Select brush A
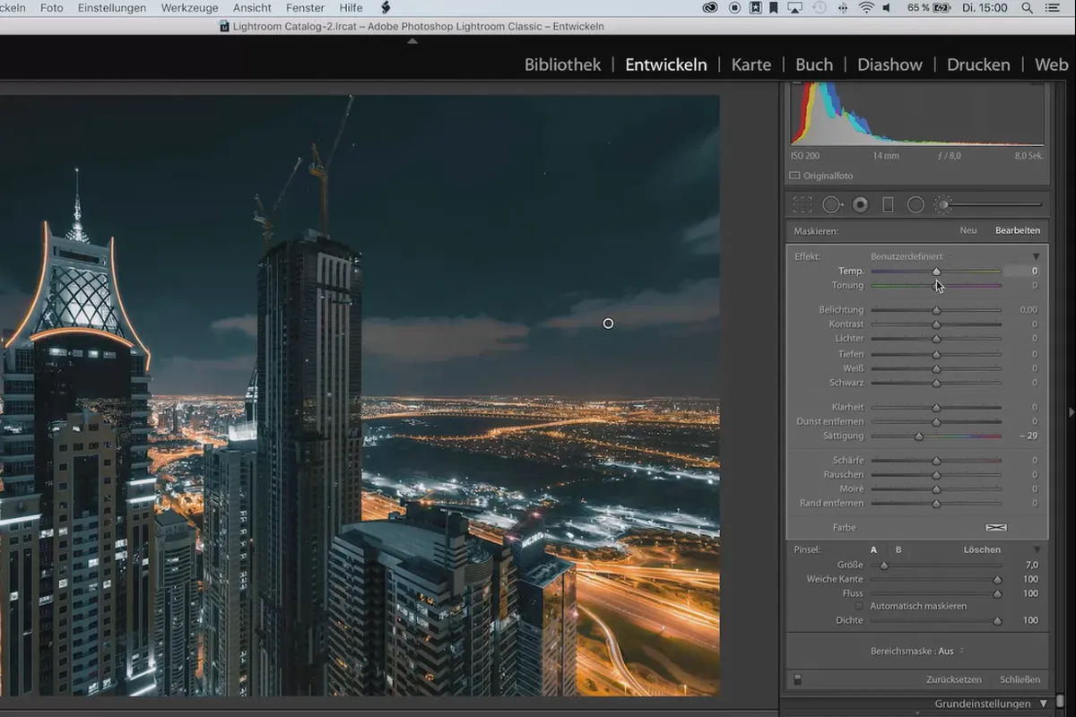Viewport: 1076px width, 717px height. tap(873, 549)
